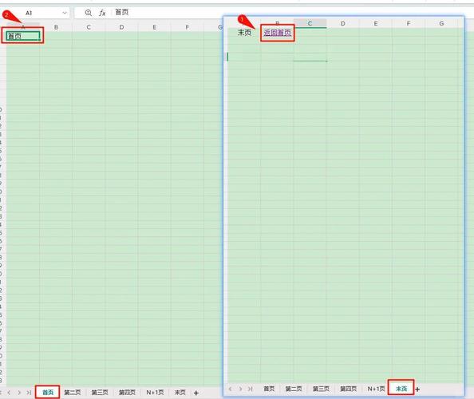Switch to 第二页 sheet tab in right window
The image size is (474, 399).
point(294,389)
